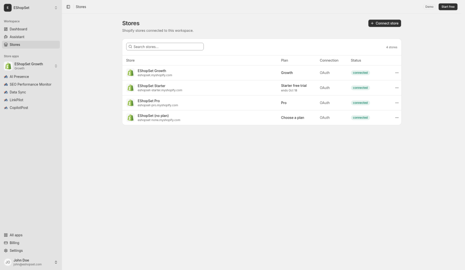465x270 pixels.
Task: Click the Plan column header
Action: tap(284, 60)
